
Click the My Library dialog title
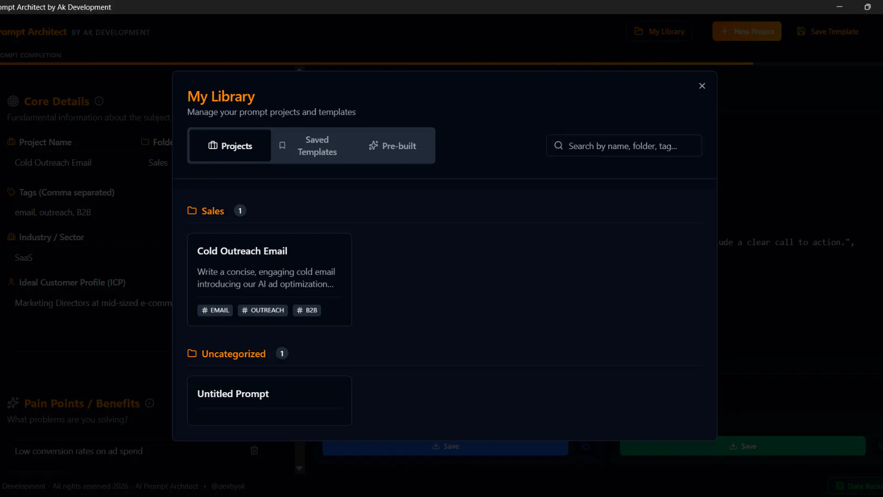coord(221,97)
